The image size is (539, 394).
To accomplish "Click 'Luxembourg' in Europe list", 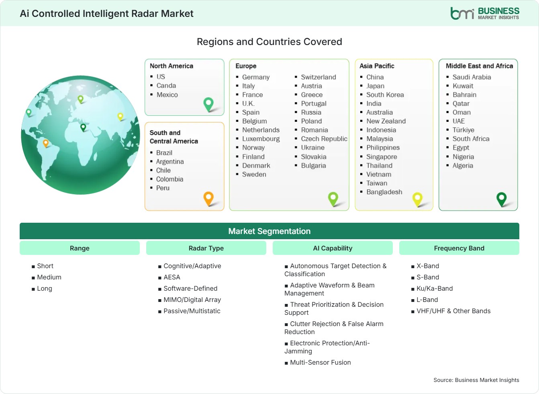I will (261, 139).
